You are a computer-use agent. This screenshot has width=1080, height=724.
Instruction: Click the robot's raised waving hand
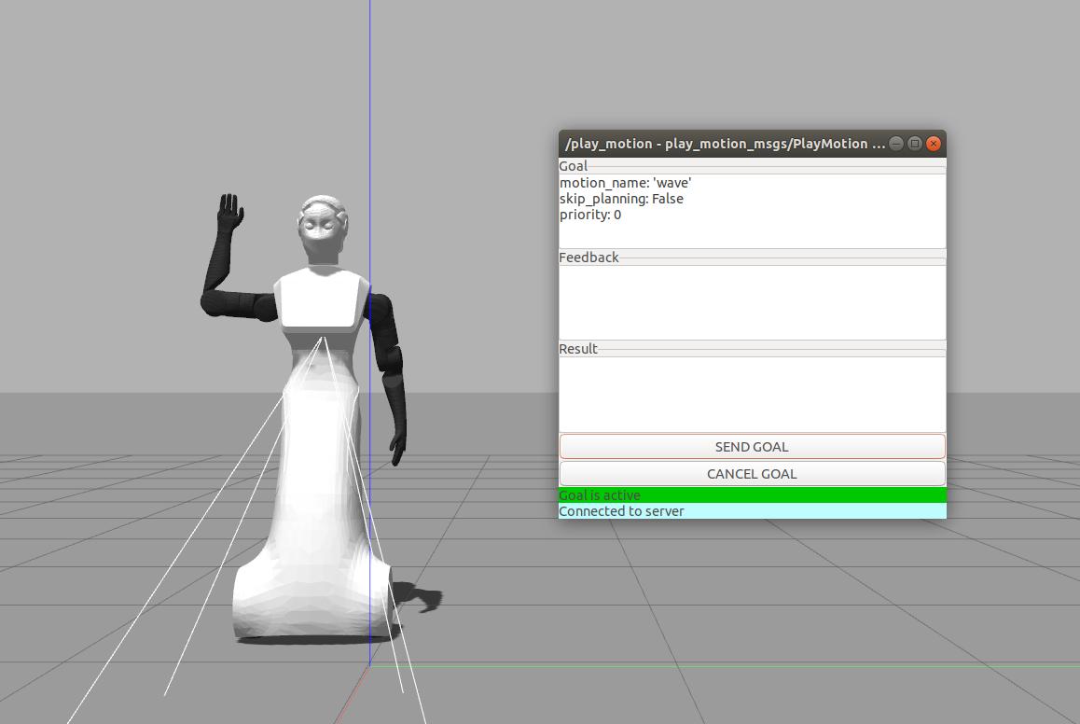229,211
